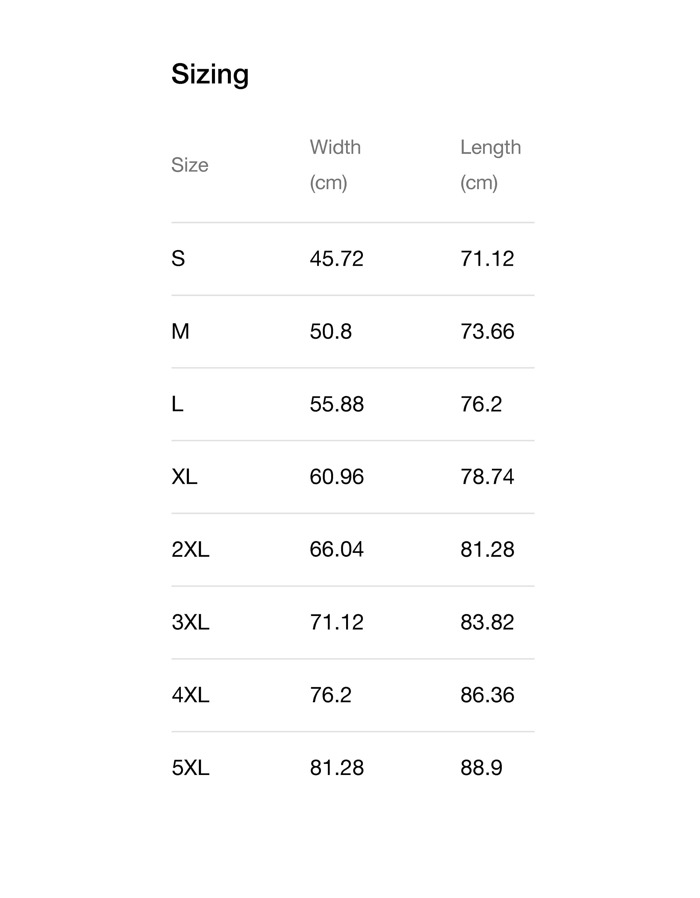Click the 50.8 width value
Screen dimensions: 700x898
[x=331, y=331]
